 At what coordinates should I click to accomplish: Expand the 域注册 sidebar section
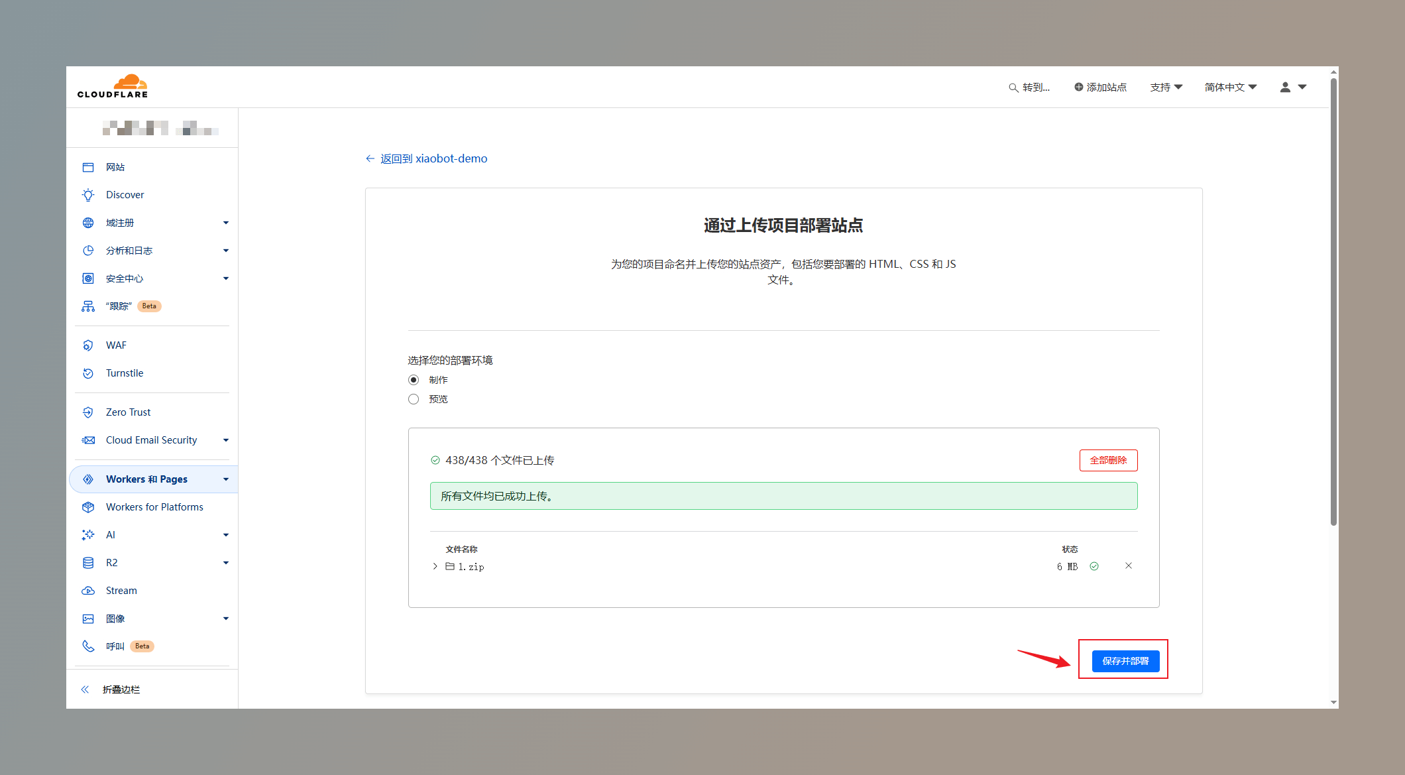pos(226,223)
